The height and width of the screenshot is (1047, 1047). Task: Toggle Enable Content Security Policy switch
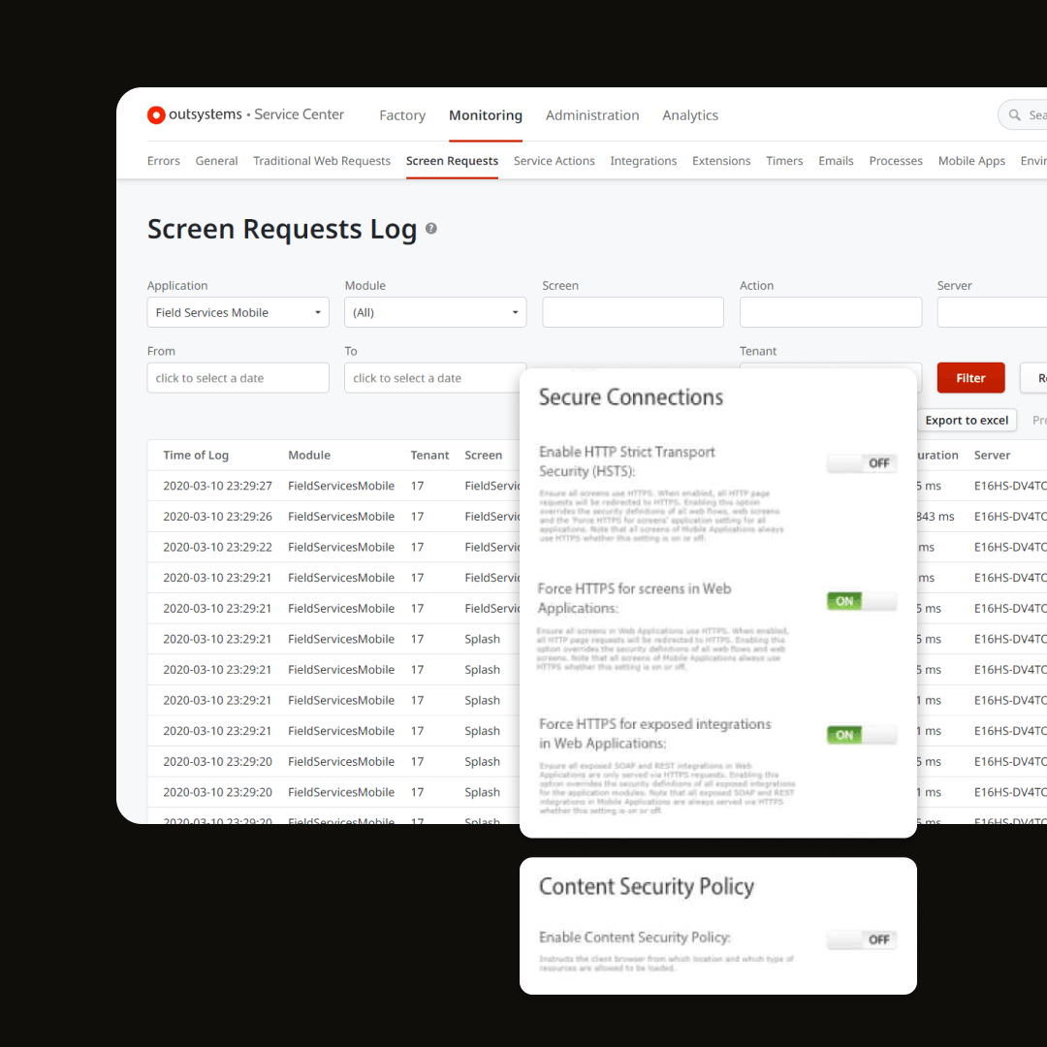click(x=862, y=939)
